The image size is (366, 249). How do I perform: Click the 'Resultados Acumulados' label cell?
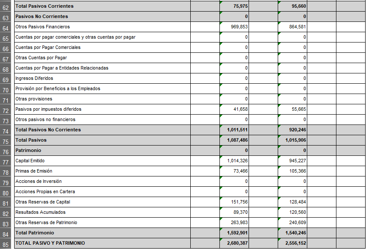(102, 212)
